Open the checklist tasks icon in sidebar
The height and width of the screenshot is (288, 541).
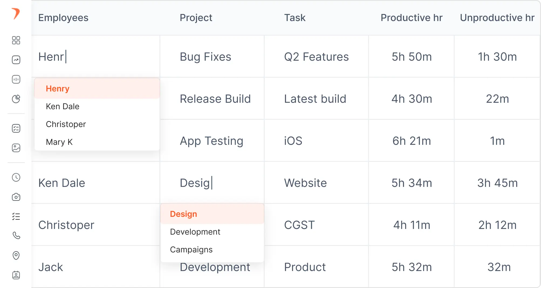coord(16,128)
